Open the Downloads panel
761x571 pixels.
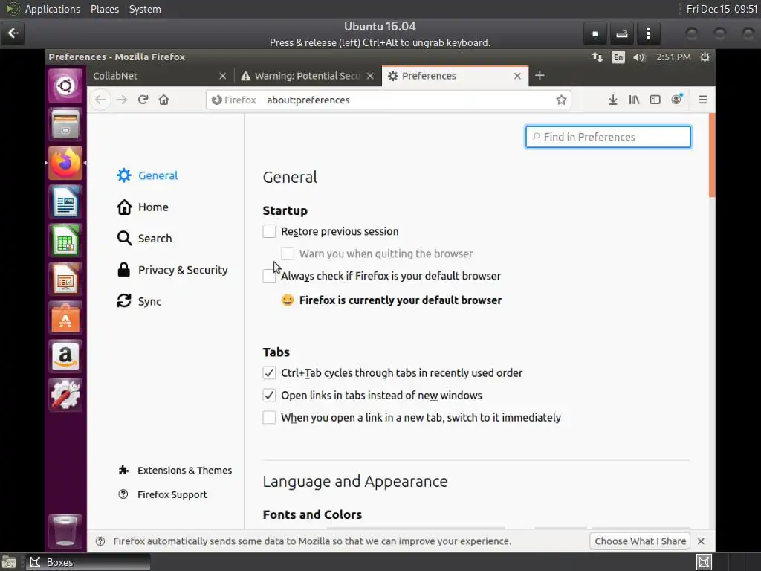[x=613, y=100]
